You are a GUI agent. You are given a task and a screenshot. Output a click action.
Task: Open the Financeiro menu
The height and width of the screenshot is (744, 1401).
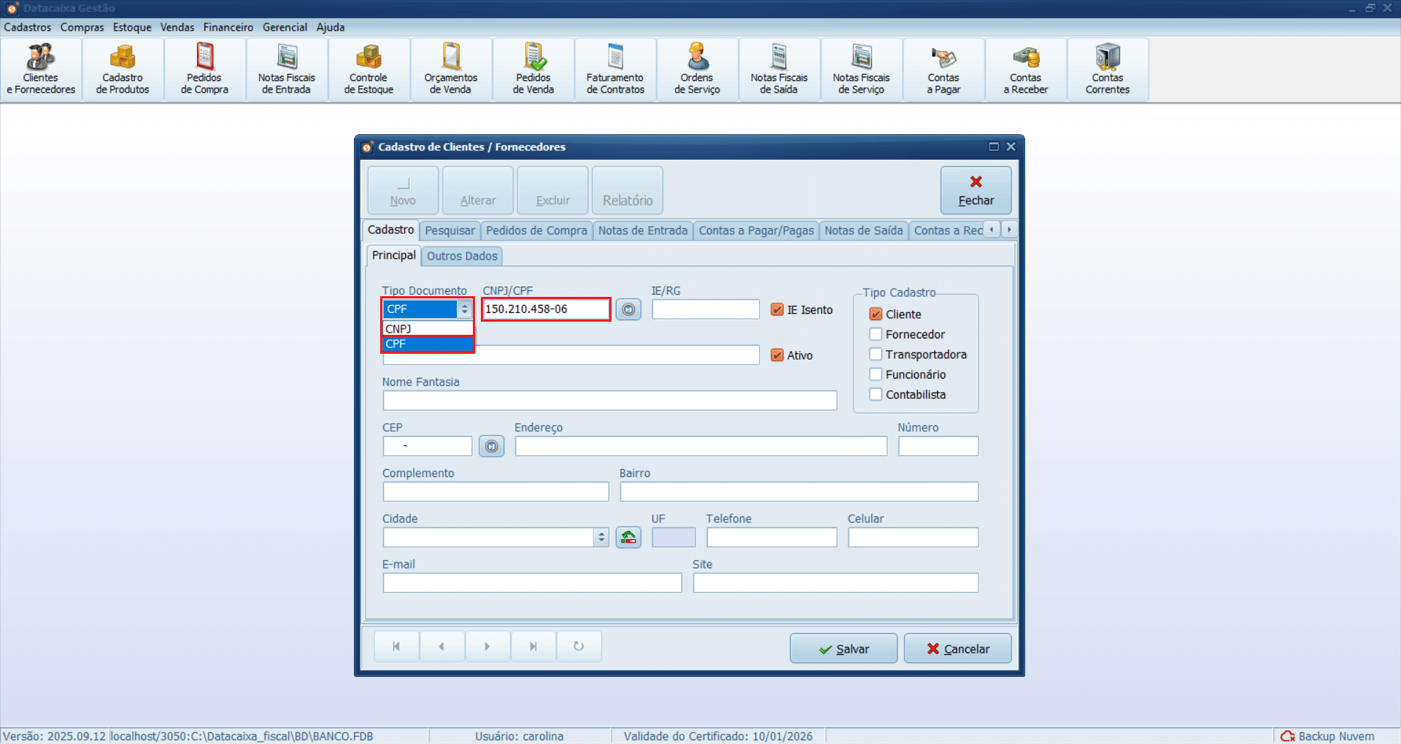[x=228, y=27]
